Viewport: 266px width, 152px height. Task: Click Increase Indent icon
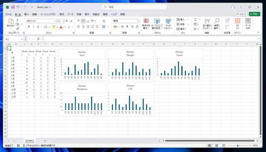[x=97, y=27]
